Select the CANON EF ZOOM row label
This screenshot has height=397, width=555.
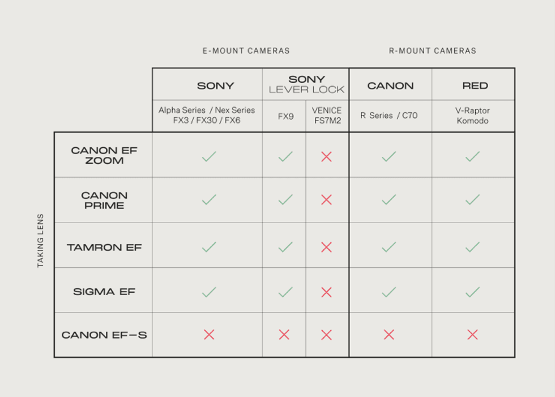pos(104,155)
